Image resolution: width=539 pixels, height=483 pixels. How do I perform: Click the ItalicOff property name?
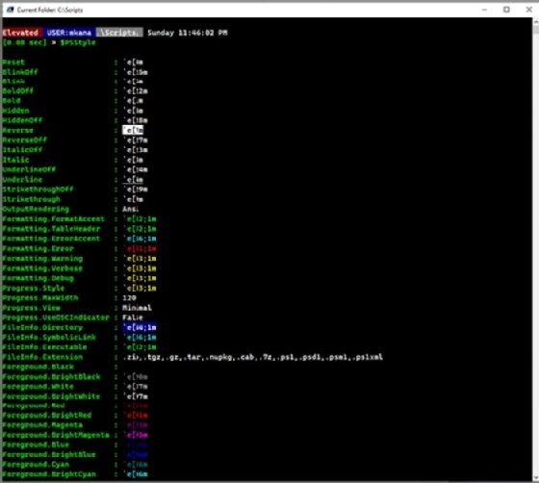(x=22, y=150)
